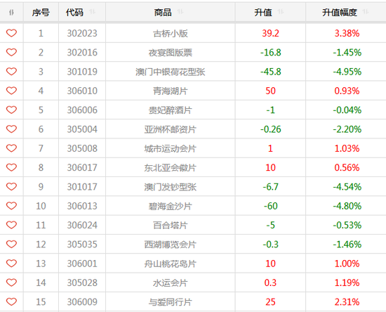The image size is (386, 312).
Task: Select code 302016
Action: tap(82, 53)
